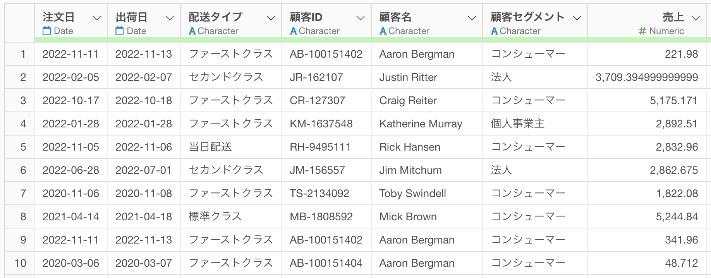This screenshot has height=278, width=711.
Task: Click the Character type icon under 顧客名
Action: 383,31
